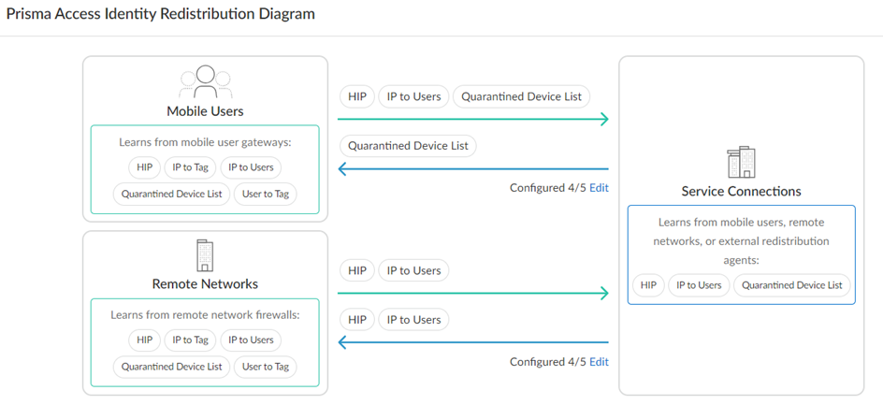883x405 pixels.
Task: Select User to Tag in Remote Networks
Action: [266, 367]
